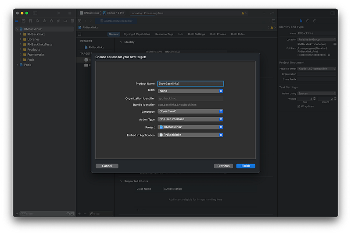Switch to the Signing & Capabilities tab
The height and width of the screenshot is (234, 351).
[137, 34]
